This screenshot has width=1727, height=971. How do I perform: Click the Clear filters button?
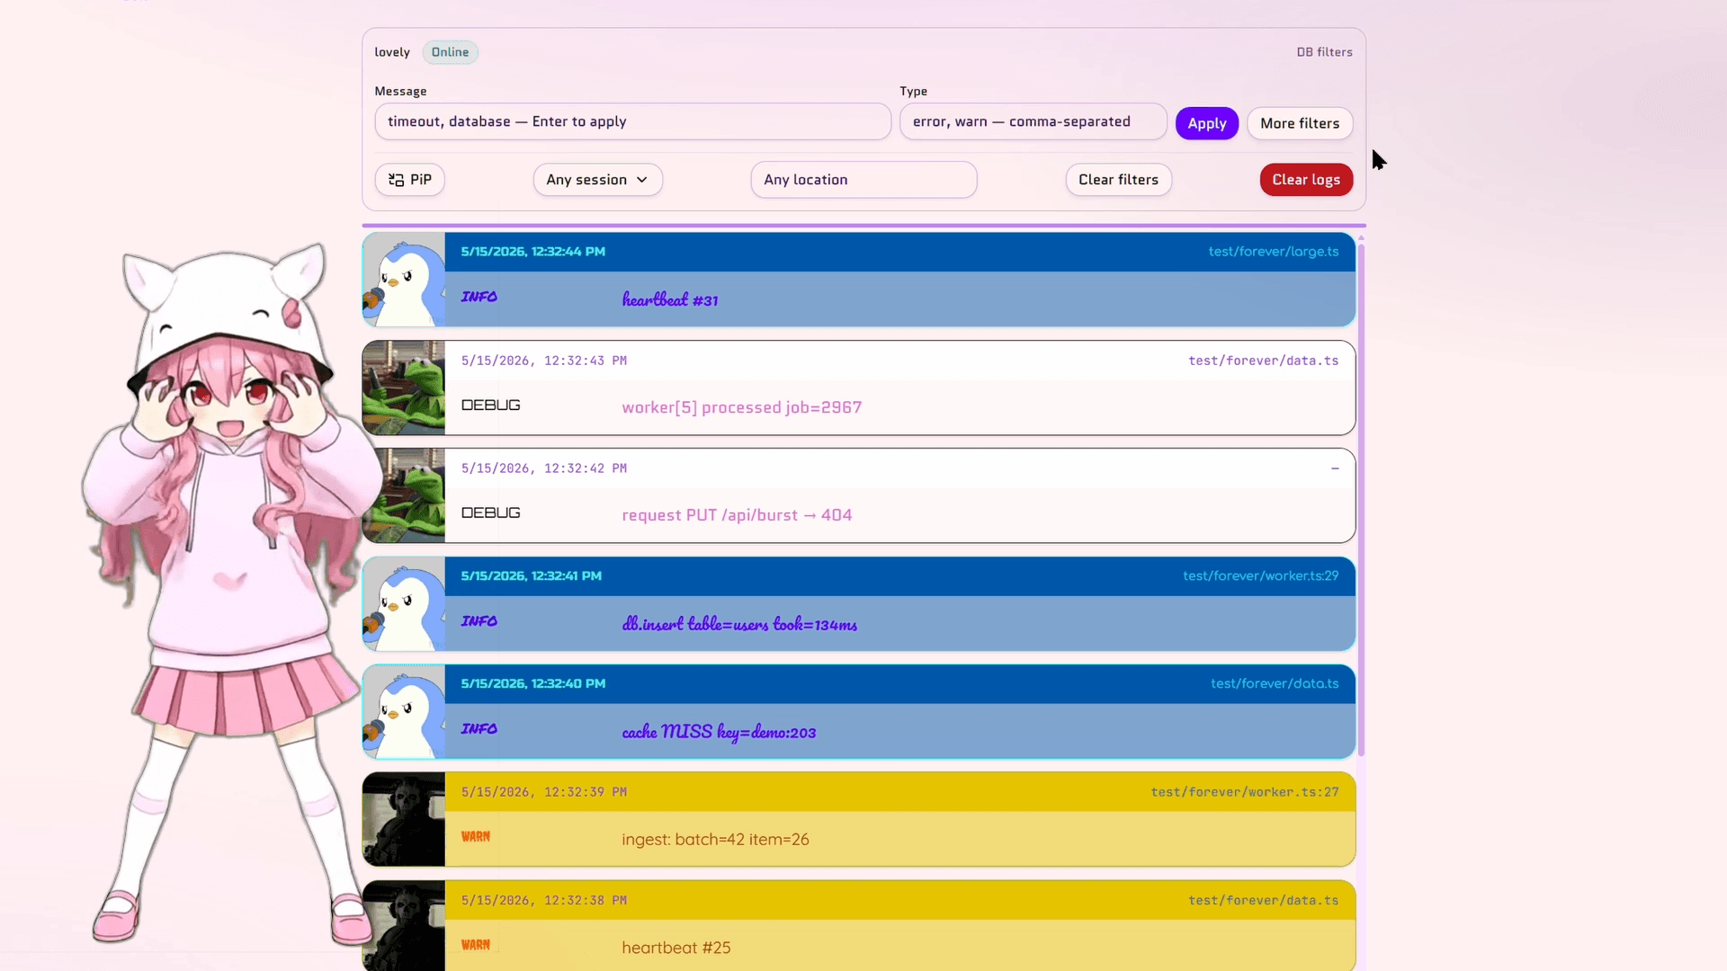(1118, 180)
